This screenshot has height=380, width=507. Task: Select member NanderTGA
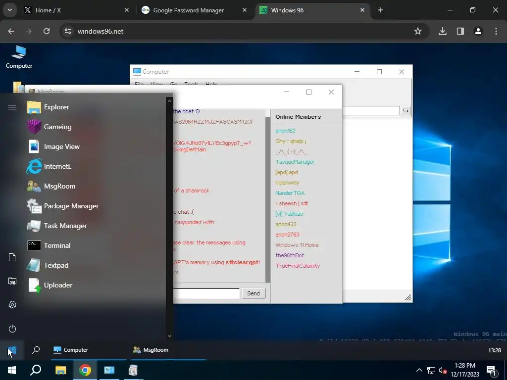coord(290,193)
